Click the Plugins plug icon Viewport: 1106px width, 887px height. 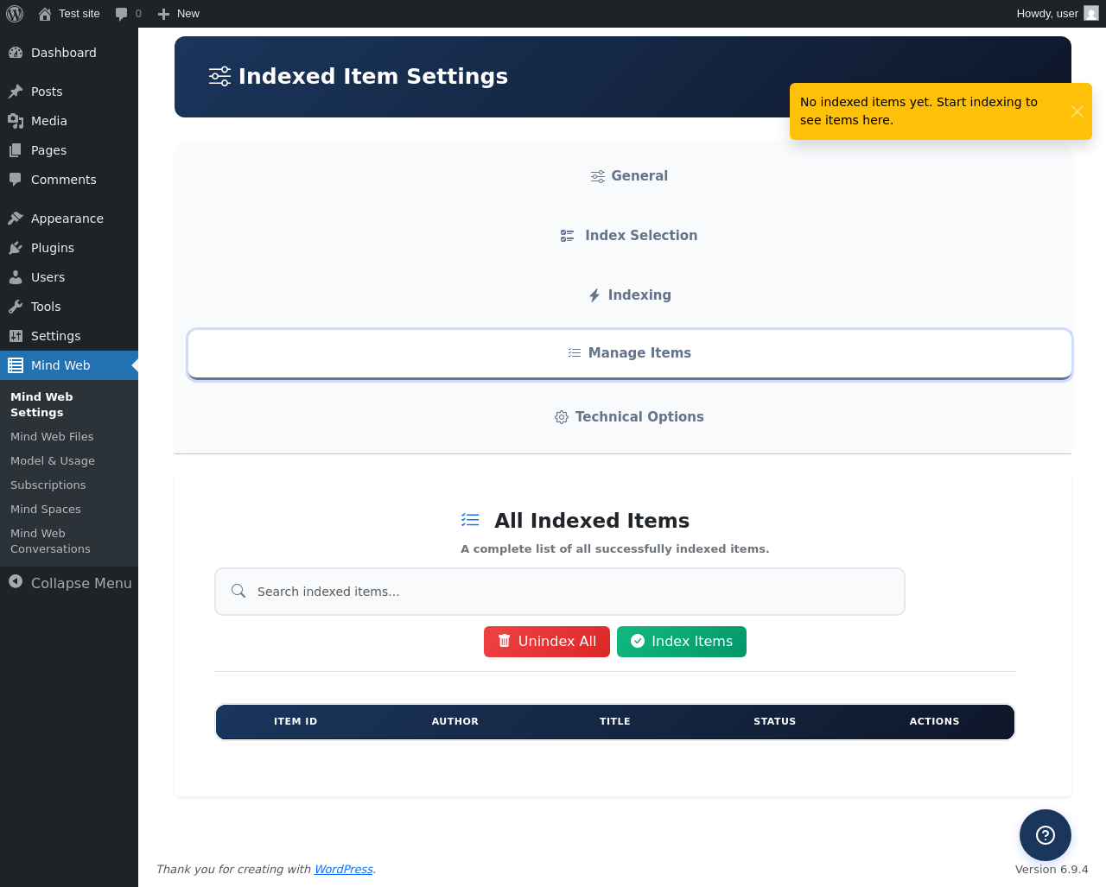[x=16, y=248]
